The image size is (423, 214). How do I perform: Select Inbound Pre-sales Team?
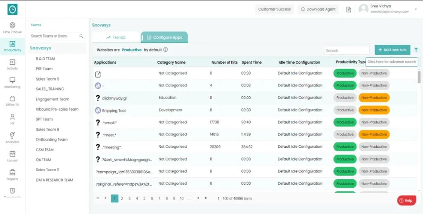pos(57,109)
